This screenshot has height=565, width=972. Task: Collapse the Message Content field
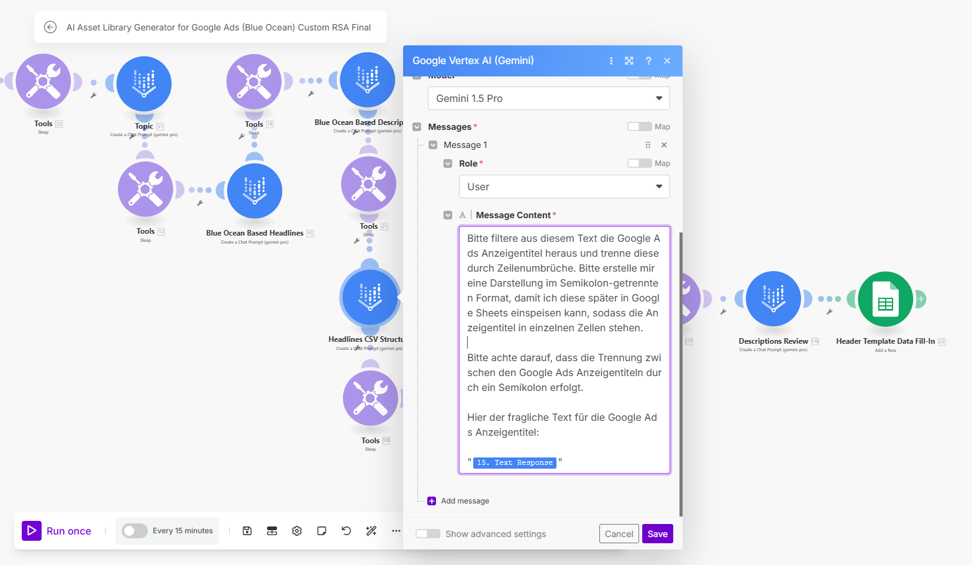tap(448, 215)
